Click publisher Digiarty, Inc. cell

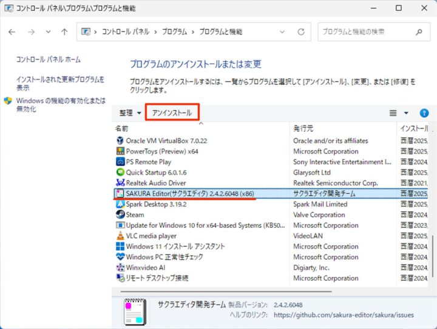[311, 267]
